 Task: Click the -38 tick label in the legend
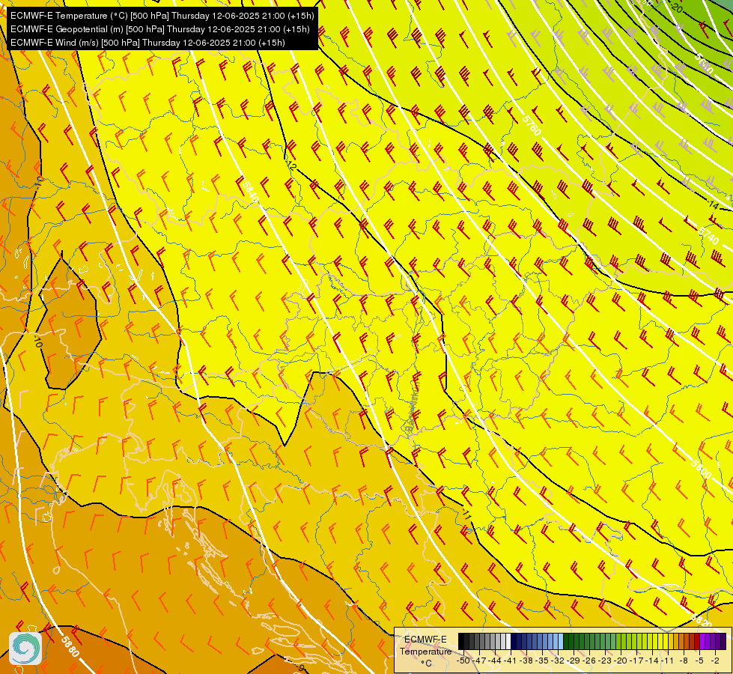pos(526,661)
